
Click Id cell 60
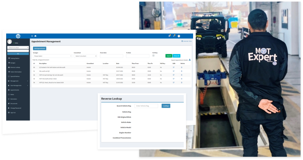(34, 67)
